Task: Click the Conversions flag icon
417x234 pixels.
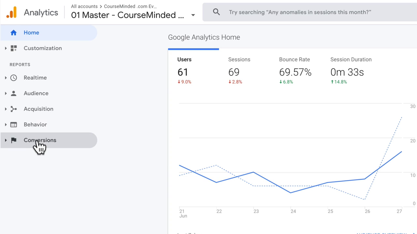Action: point(14,140)
